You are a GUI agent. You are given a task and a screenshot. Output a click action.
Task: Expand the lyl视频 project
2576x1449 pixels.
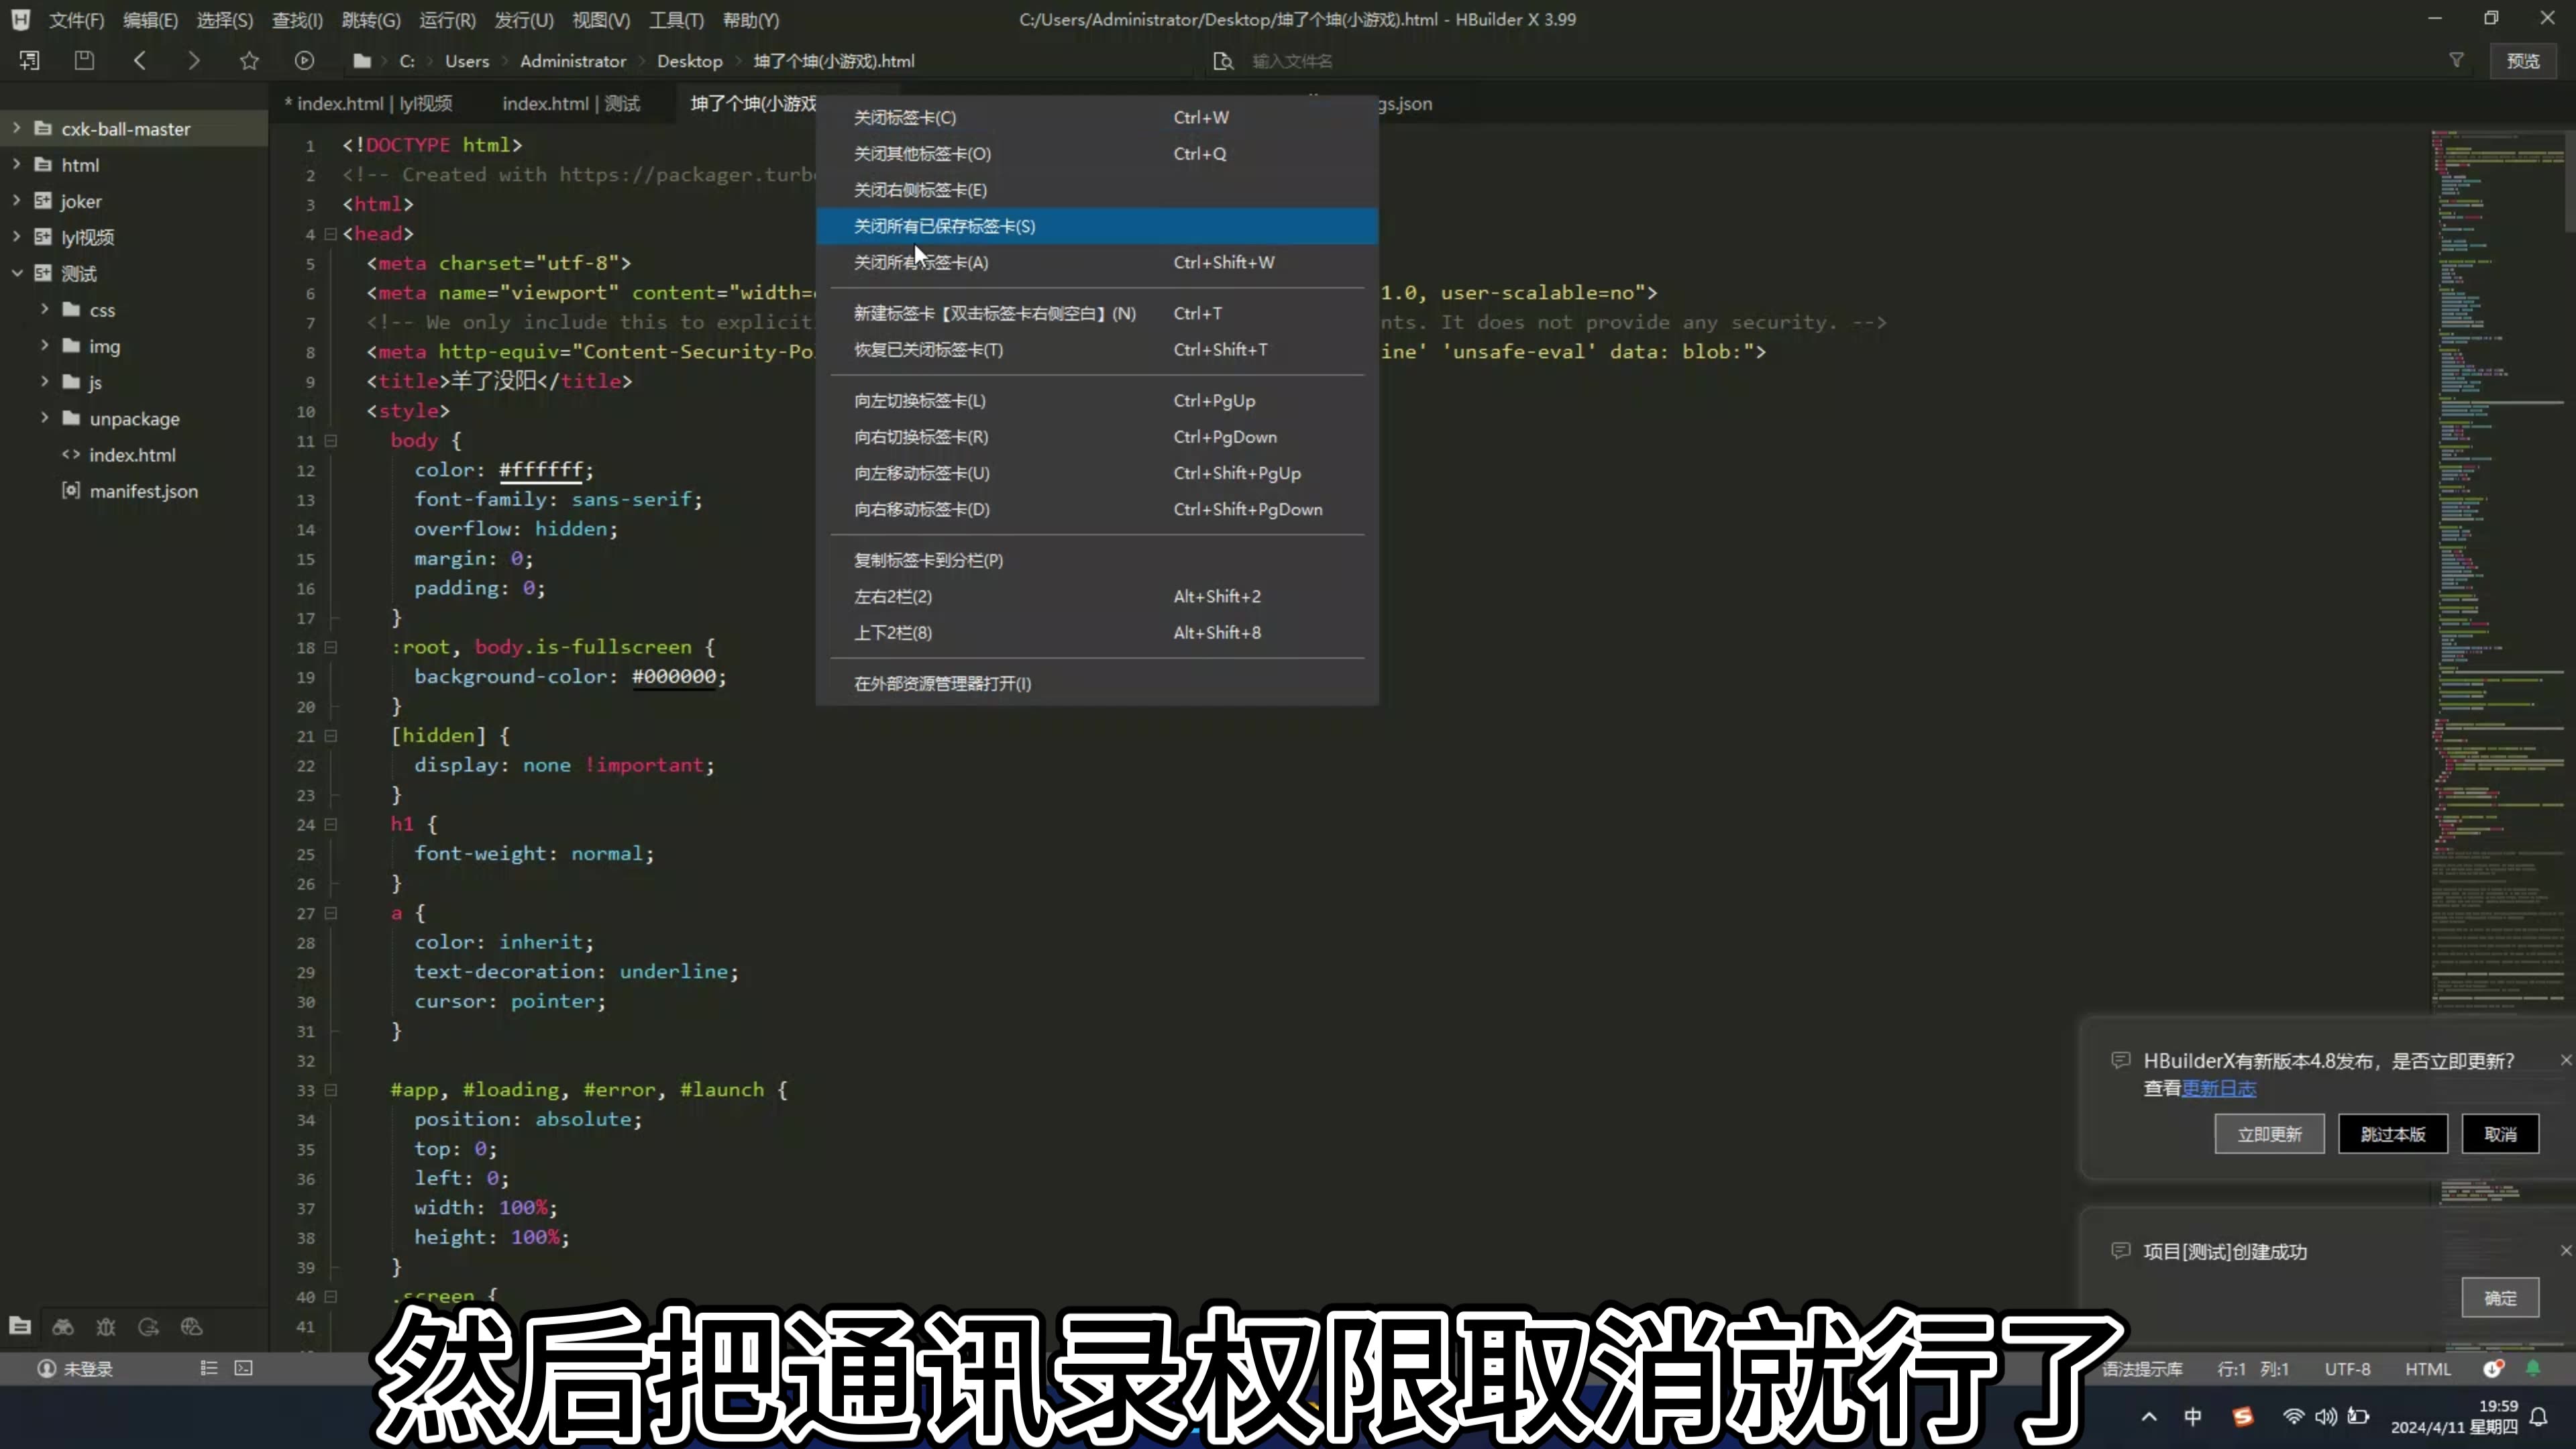16,236
